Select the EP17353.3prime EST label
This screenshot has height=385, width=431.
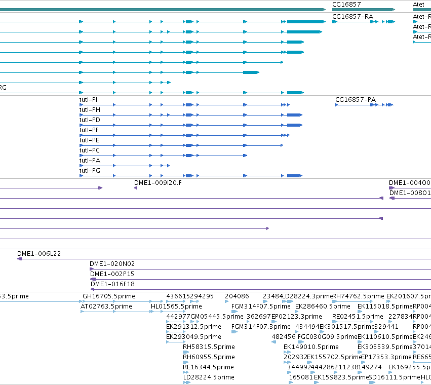386,357
